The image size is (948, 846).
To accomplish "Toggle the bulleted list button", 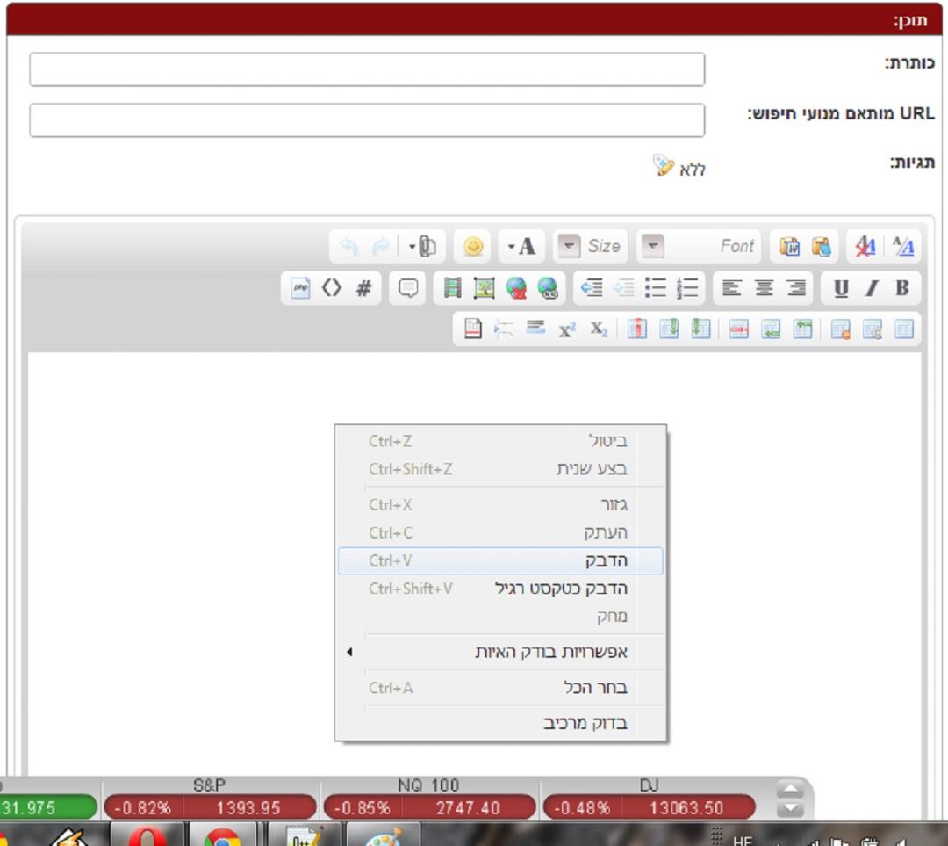I will click(x=656, y=288).
